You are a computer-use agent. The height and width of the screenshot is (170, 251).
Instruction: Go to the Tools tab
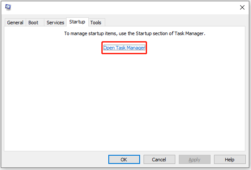click(x=96, y=23)
